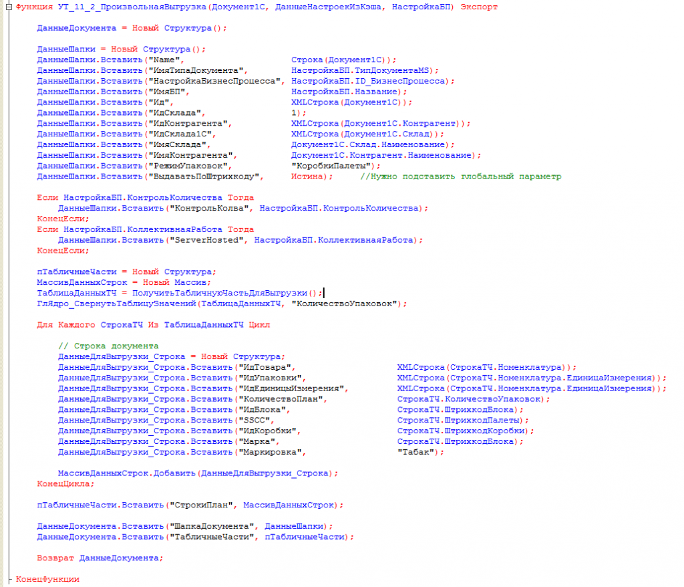The width and height of the screenshot is (684, 587).
Task: Click the "ИмяБП" string literal
Action: 166,92
